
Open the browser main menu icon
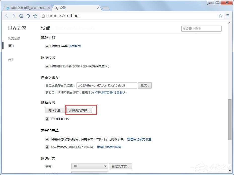pos(228,16)
